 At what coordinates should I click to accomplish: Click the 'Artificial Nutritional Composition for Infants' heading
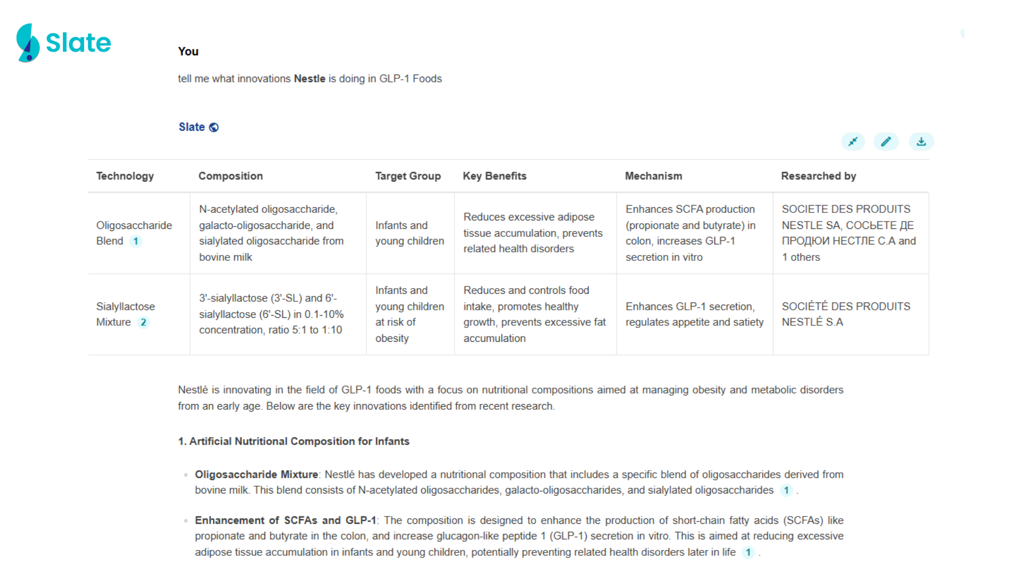tap(294, 441)
